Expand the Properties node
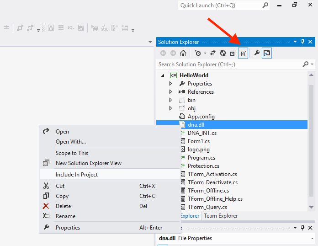 pyautogui.click(x=170, y=84)
